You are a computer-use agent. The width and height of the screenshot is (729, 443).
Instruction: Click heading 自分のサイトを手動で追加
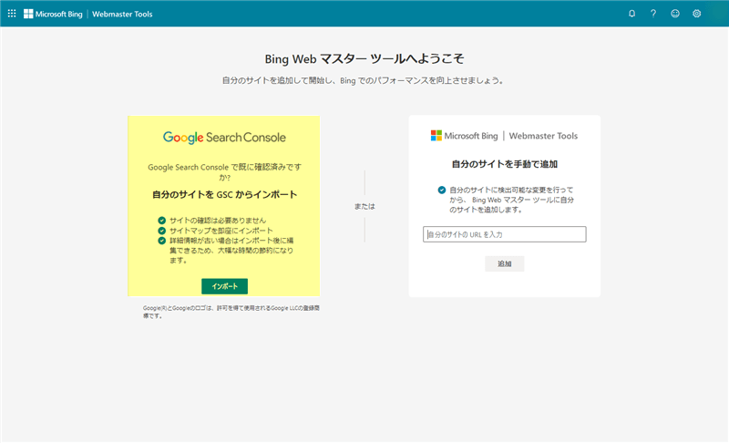pyautogui.click(x=505, y=164)
